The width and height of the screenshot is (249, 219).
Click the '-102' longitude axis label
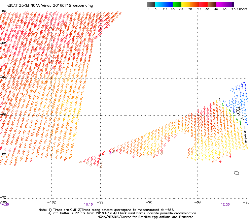click(x=51, y=202)
